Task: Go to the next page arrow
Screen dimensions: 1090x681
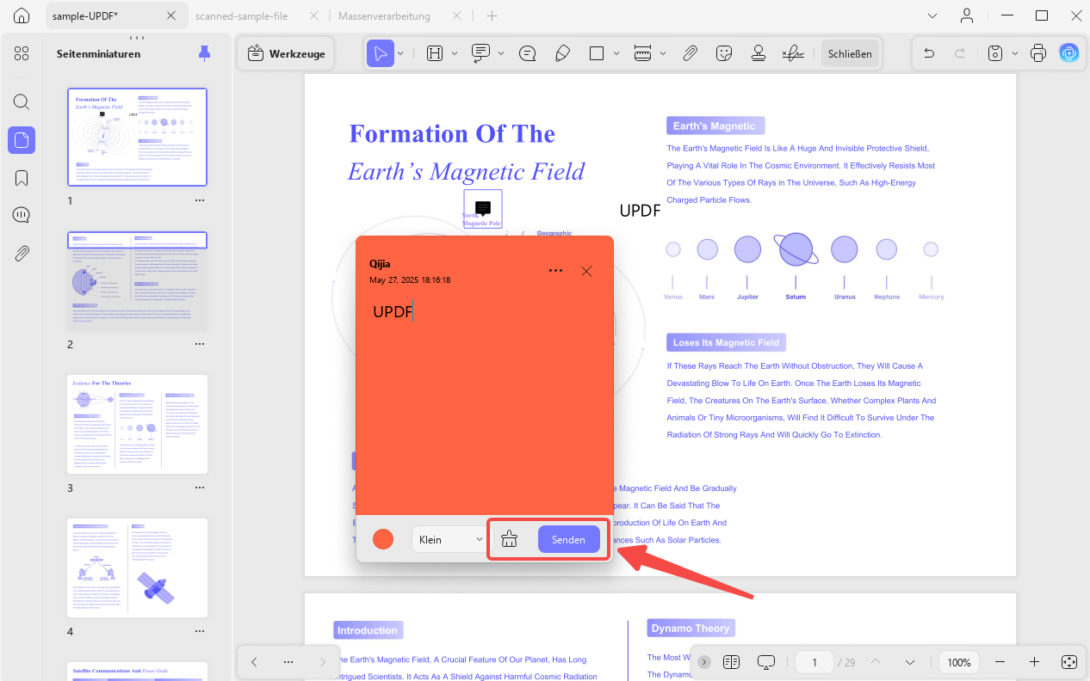Action: pyautogui.click(x=910, y=662)
